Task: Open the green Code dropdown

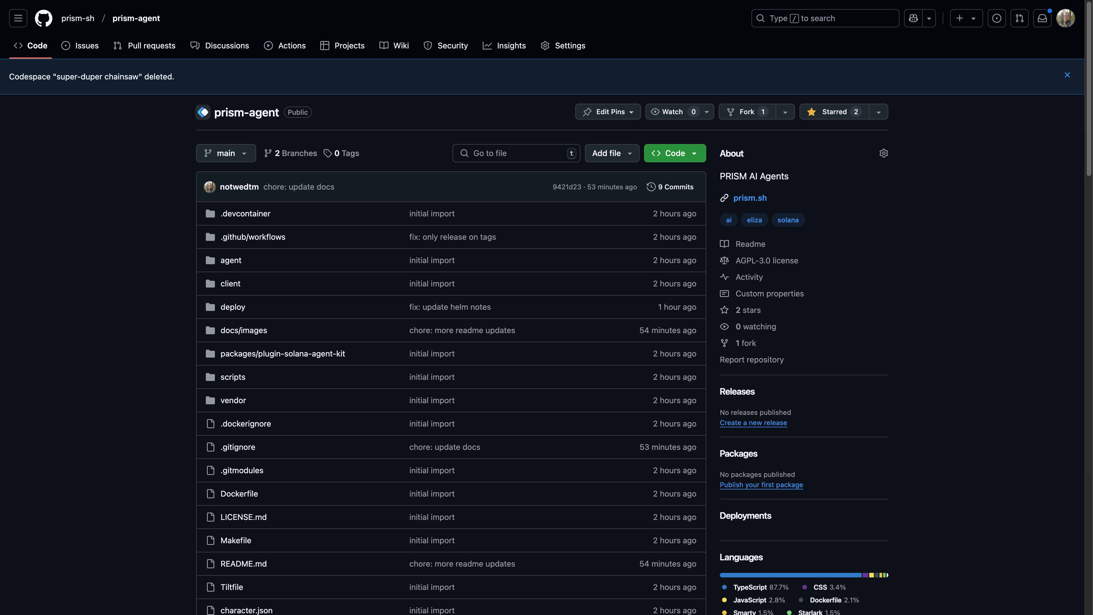Action: pos(675,153)
